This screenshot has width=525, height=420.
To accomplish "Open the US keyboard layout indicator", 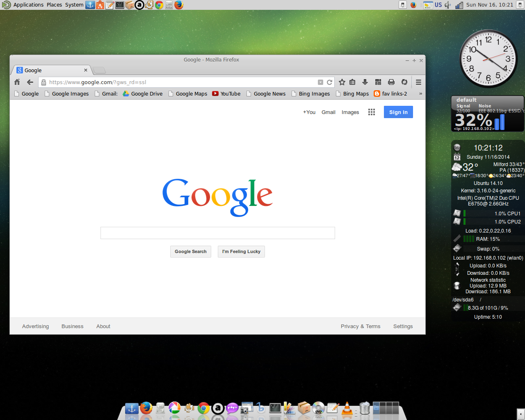I will [x=438, y=5].
